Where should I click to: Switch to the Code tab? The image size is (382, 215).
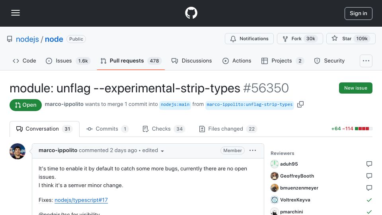tap(24, 61)
